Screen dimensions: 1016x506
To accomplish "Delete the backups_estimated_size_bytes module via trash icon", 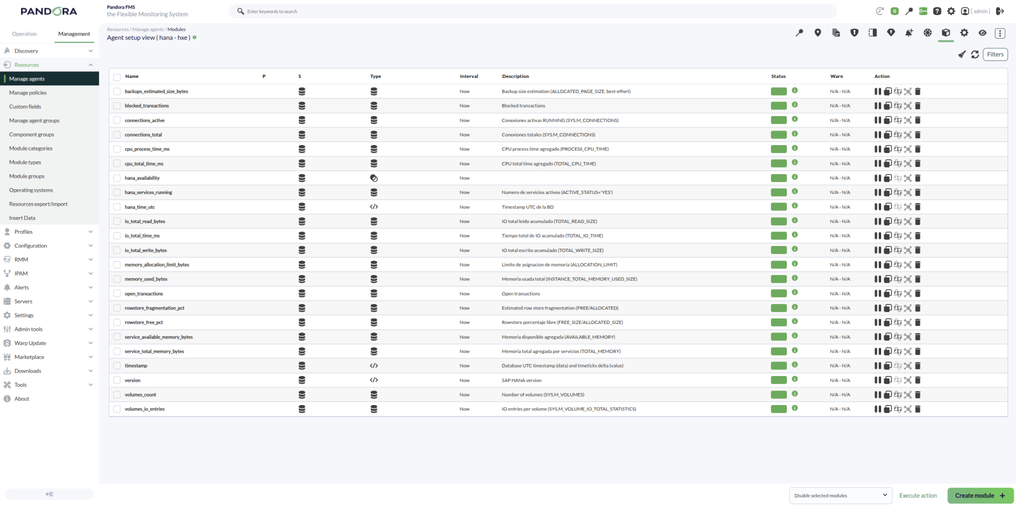I will [917, 91].
